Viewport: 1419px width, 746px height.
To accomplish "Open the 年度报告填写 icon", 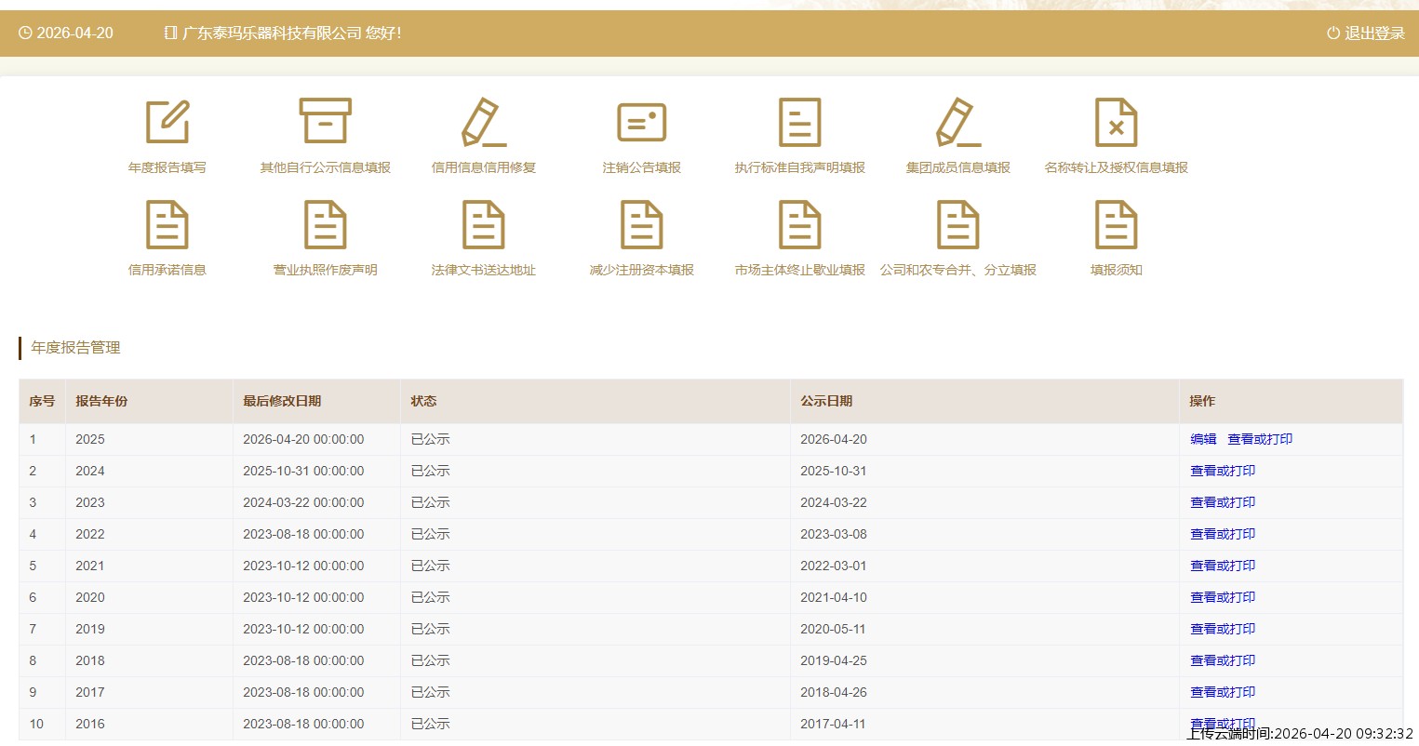I will click(167, 123).
